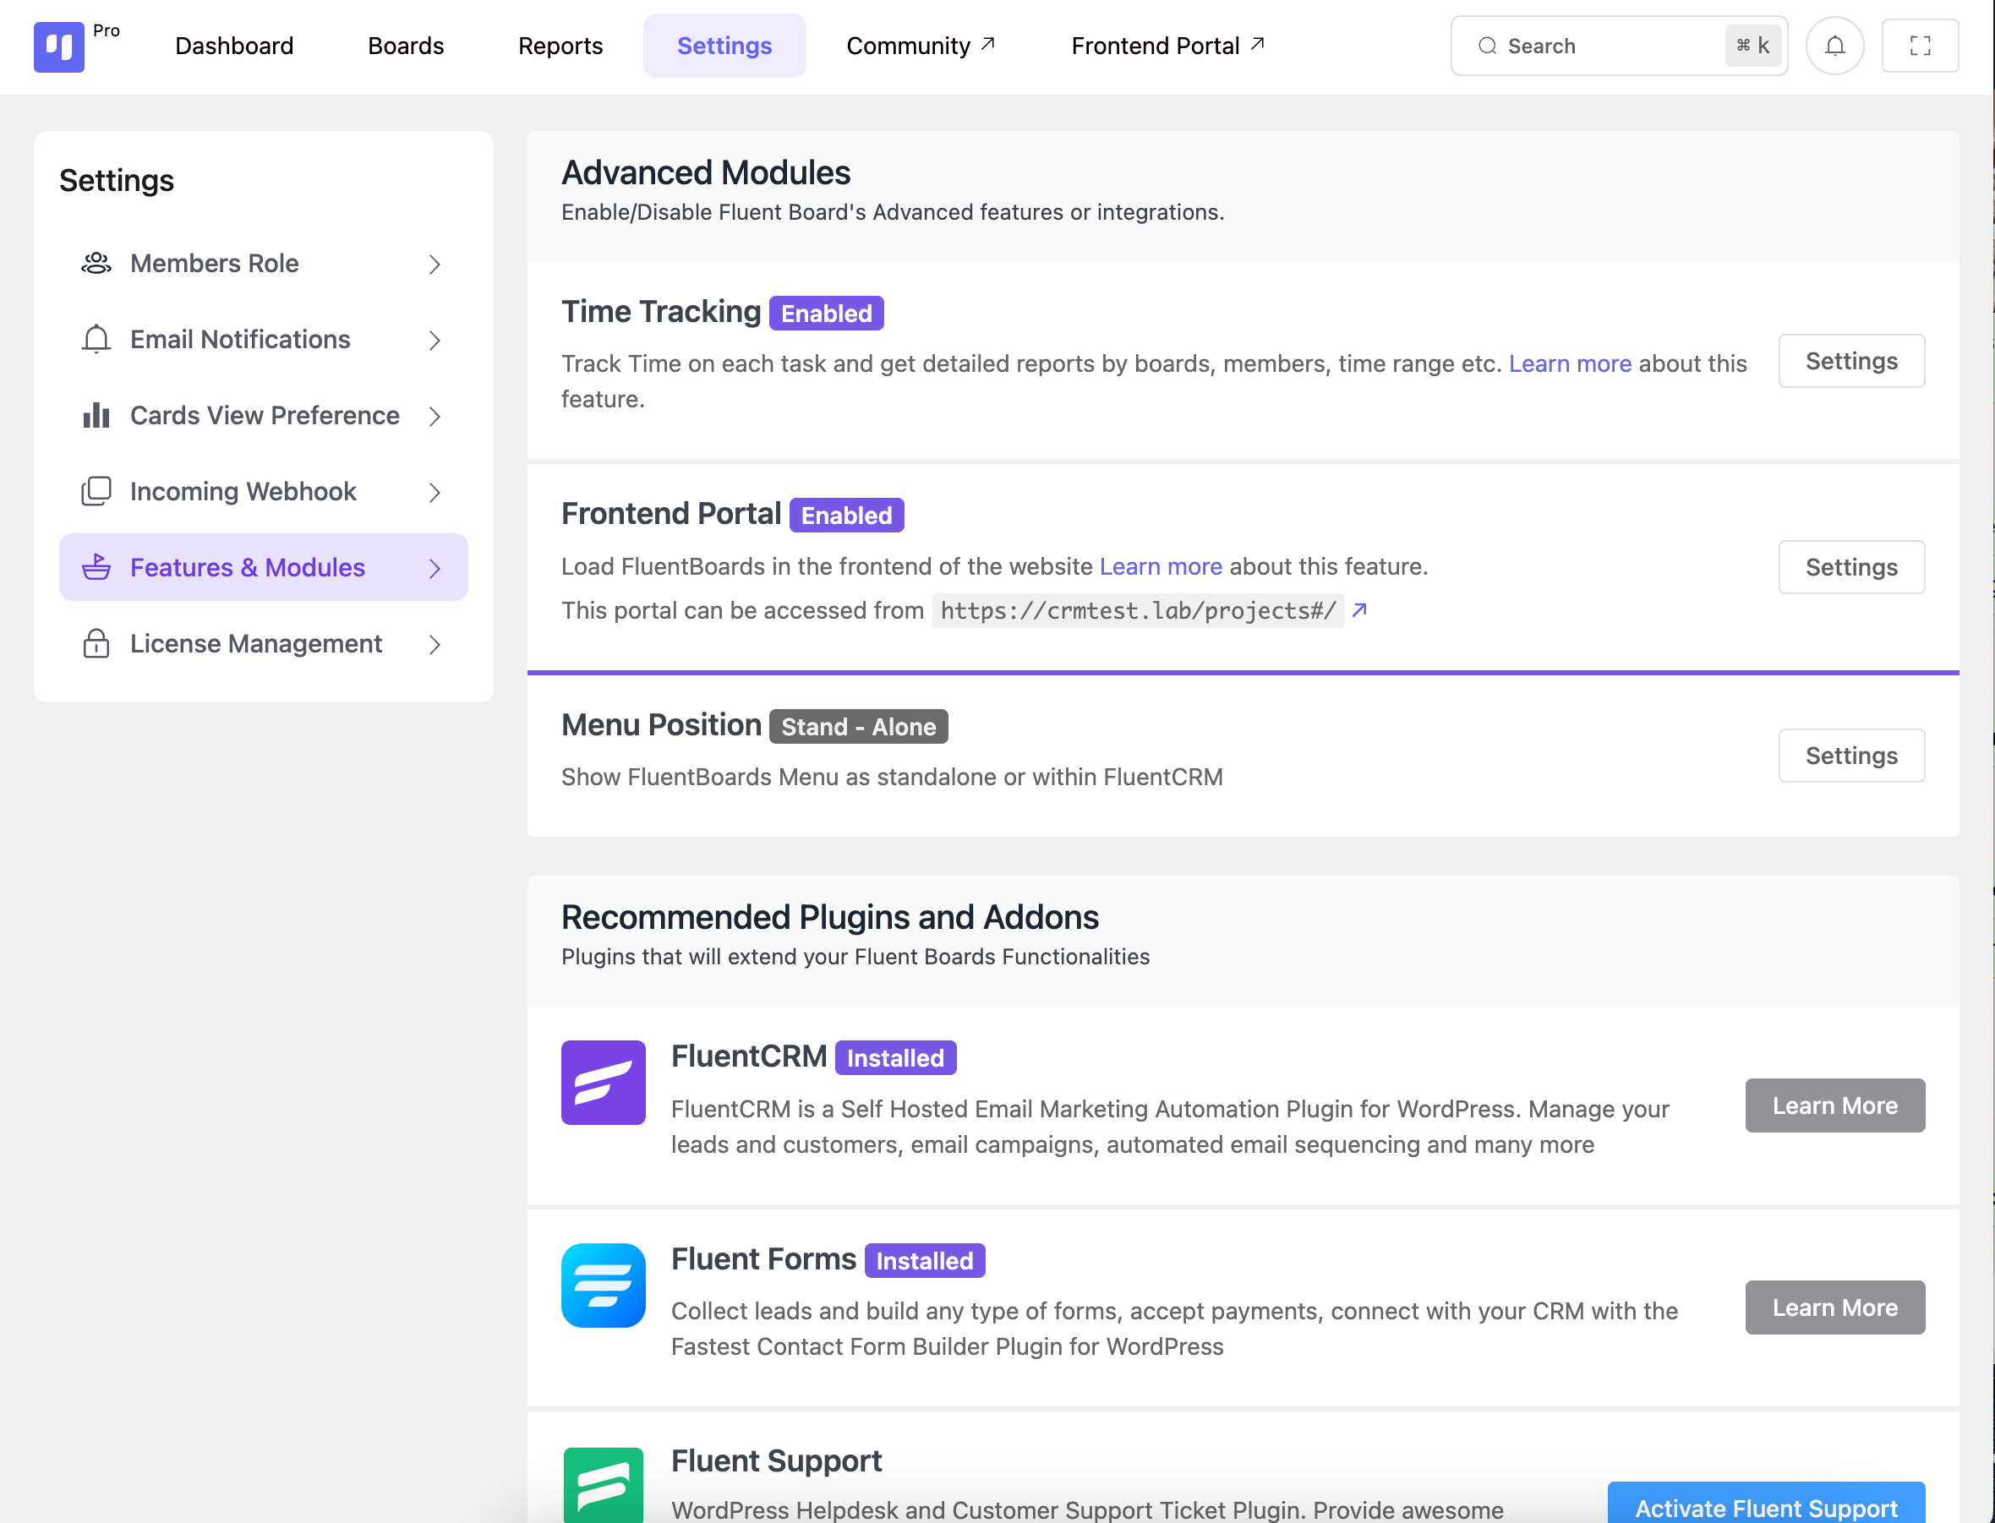Click Learn more link for Frontend Portal

pyautogui.click(x=1161, y=566)
